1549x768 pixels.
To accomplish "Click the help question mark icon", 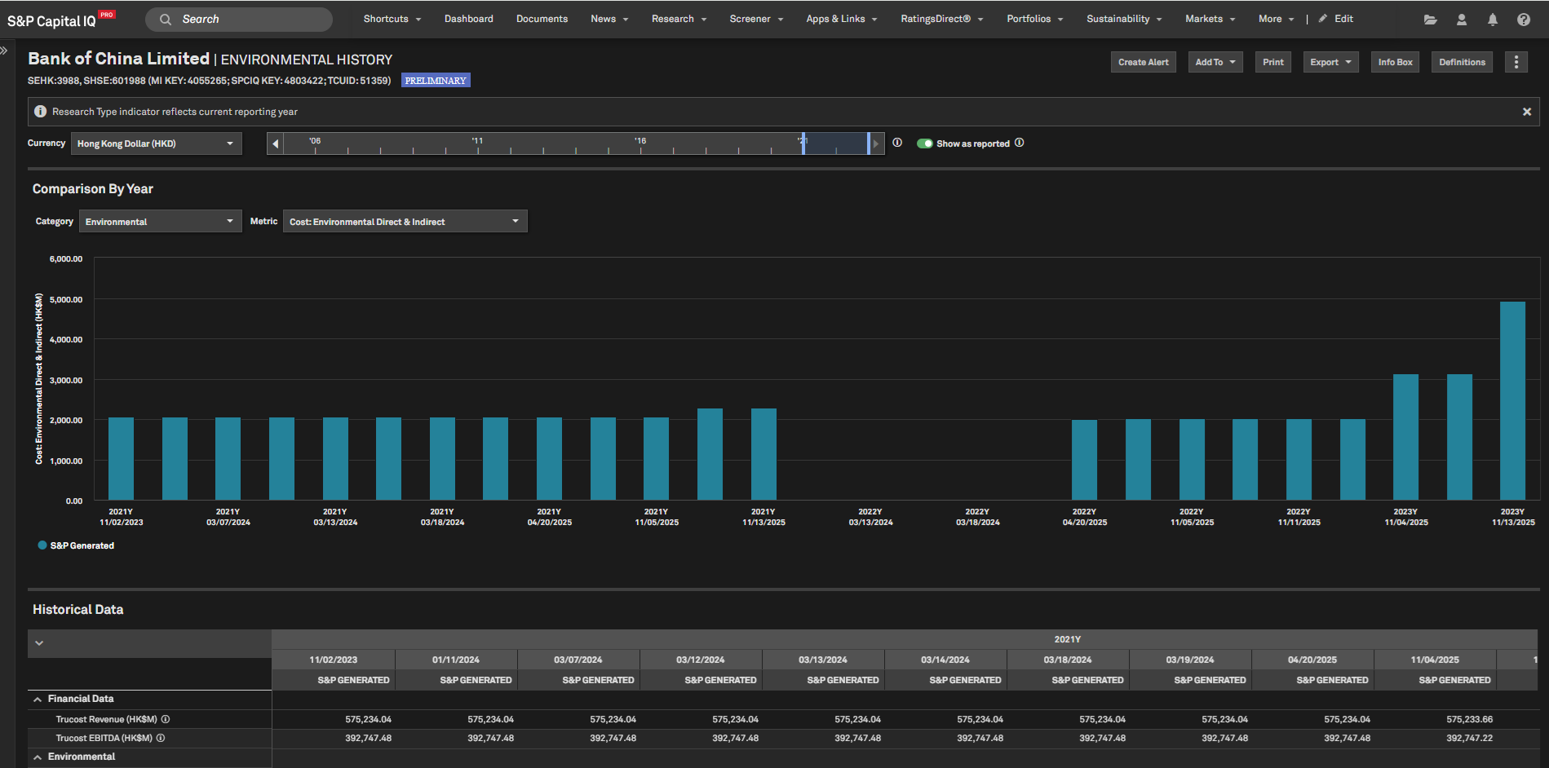I will pyautogui.click(x=1523, y=20).
